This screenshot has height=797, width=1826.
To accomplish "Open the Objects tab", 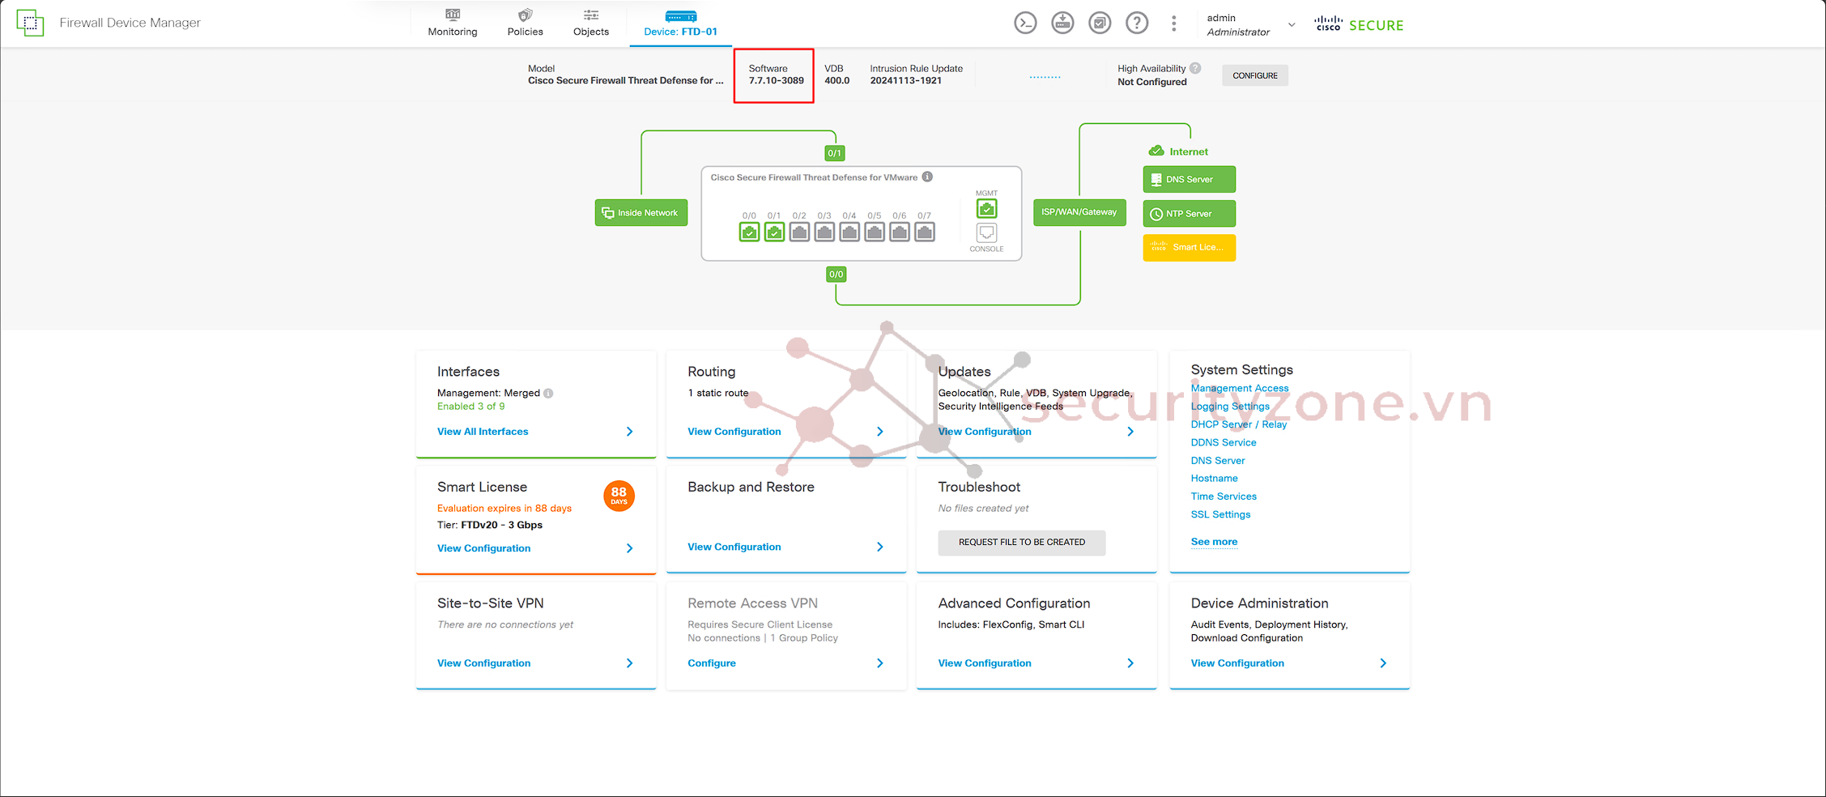I will 591,23.
